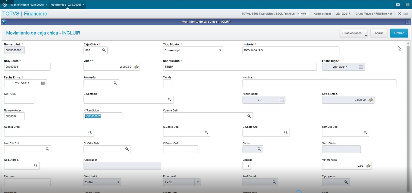Close the Movimientos [02.9.0006] tab

[83, 5]
